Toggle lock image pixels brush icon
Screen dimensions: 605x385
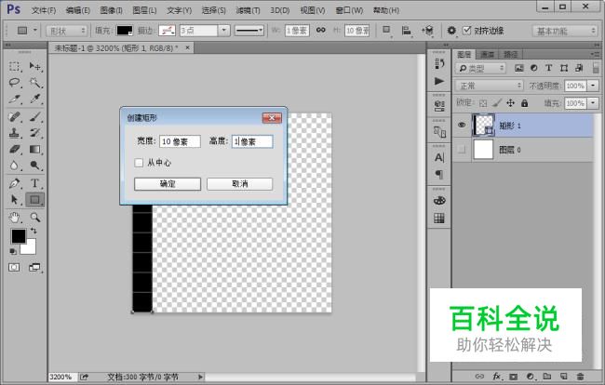pos(497,102)
